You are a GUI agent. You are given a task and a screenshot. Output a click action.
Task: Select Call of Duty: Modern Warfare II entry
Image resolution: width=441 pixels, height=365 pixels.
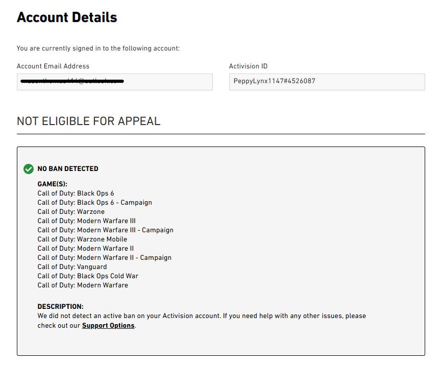[85, 249]
